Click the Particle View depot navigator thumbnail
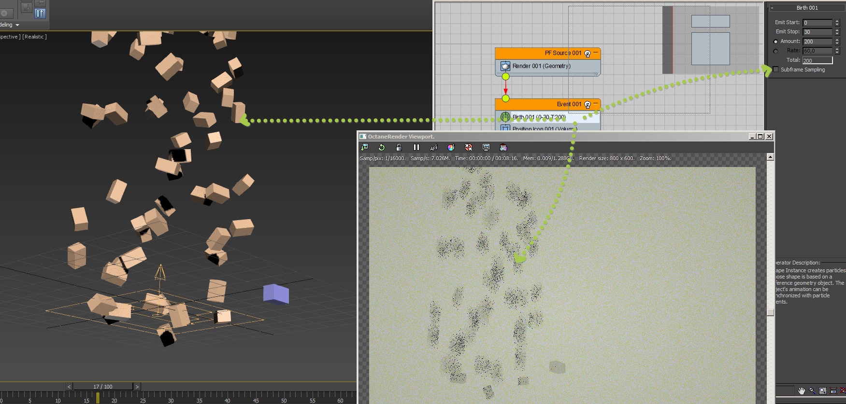Viewport: 846px width, 404px height. (710, 40)
